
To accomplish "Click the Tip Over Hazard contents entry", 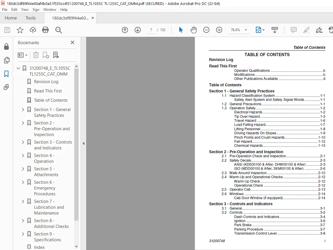I will click(279, 116).
